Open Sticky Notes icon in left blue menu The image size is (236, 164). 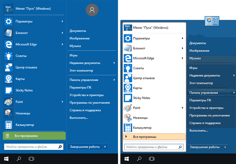click(9, 91)
